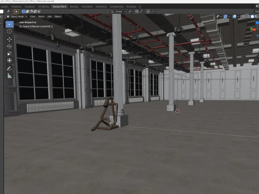Open the transform pivot point dropdown
Image resolution: width=259 pixels, height=194 pixels.
click(x=131, y=11)
